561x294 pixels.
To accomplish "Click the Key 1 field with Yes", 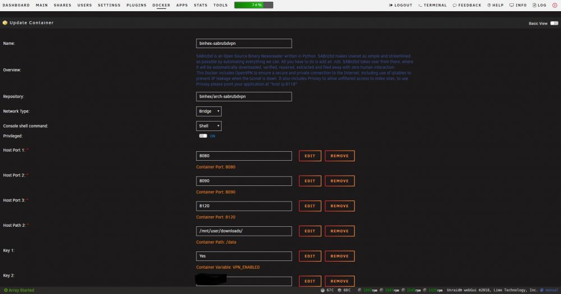I will coord(244,256).
